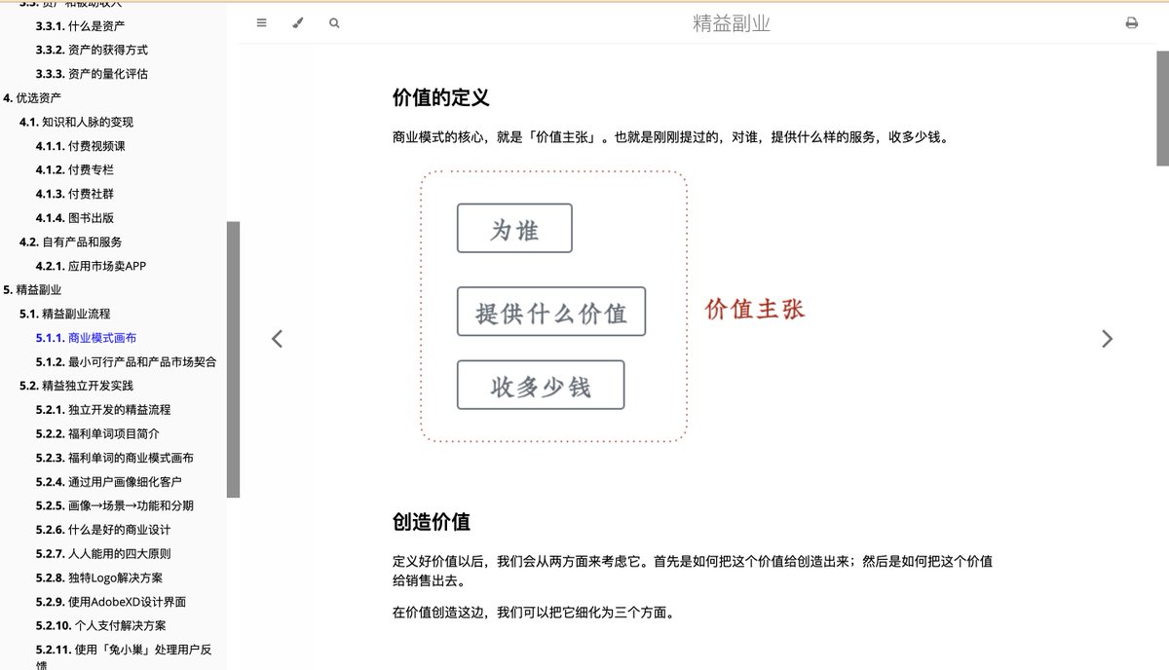
Task: Open chapter 5.2.1 独立开发的精益流程
Action: point(102,410)
